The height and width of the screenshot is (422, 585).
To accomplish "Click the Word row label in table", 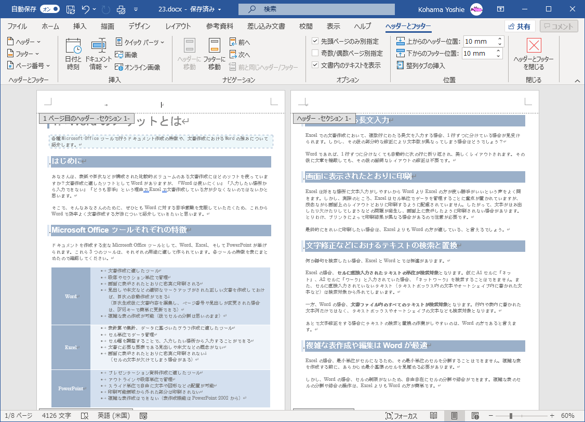I will [x=71, y=297].
